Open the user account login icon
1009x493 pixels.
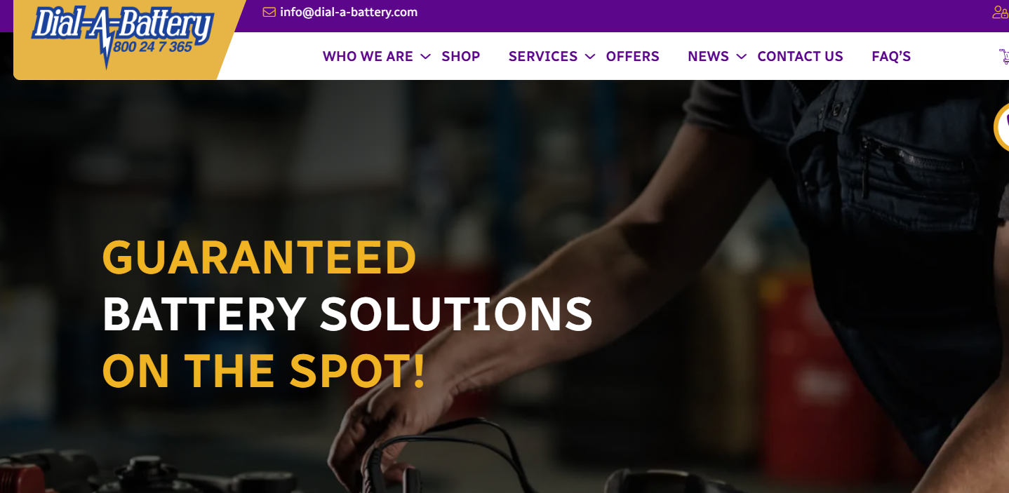click(1001, 12)
